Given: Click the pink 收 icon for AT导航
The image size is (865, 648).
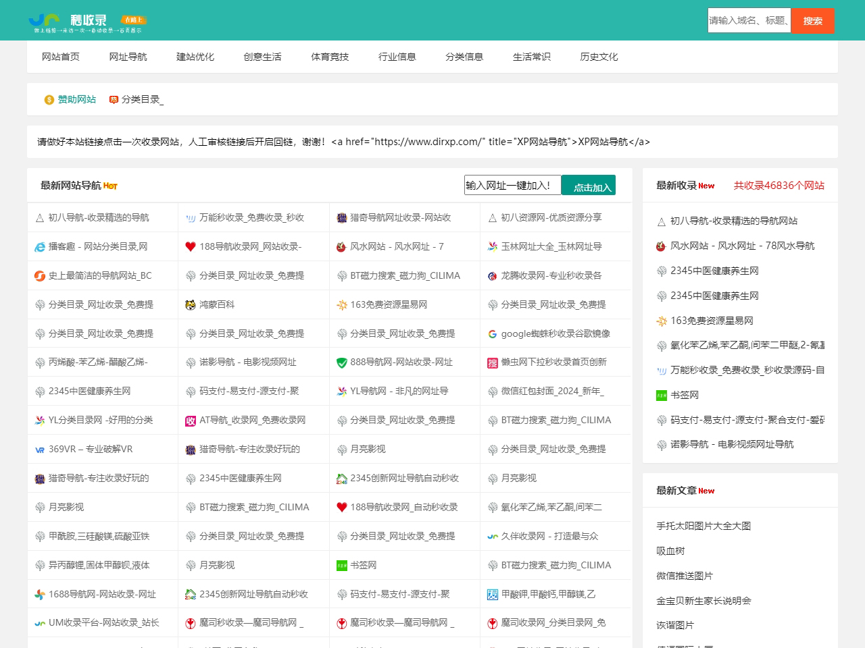Looking at the screenshot, I should tap(191, 421).
